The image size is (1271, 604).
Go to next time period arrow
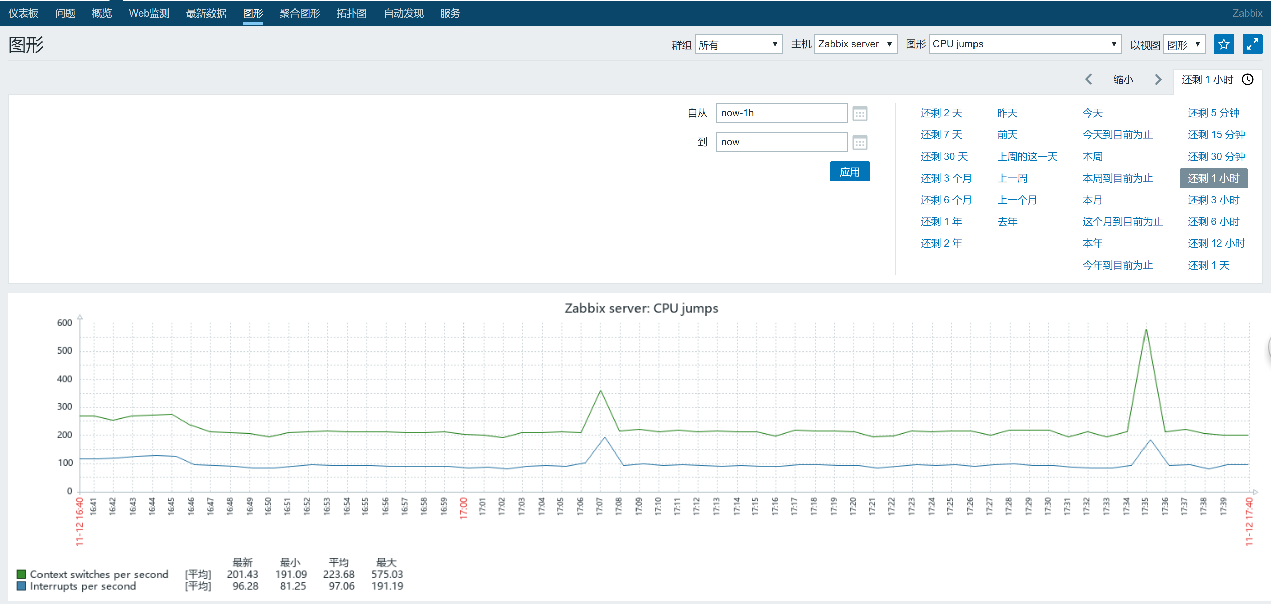coord(1158,79)
